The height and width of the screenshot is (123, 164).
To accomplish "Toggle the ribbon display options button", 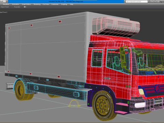I will pos(25,7).
